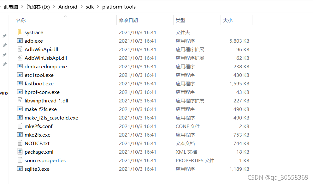Select the hprof-conv.exe file name
Screen dimensions: 313x184
tap(42, 92)
